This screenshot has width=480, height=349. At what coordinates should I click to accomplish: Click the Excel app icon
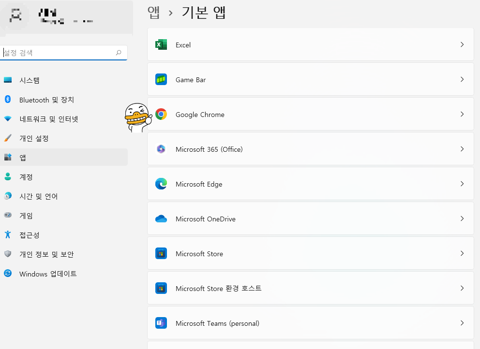pyautogui.click(x=161, y=44)
